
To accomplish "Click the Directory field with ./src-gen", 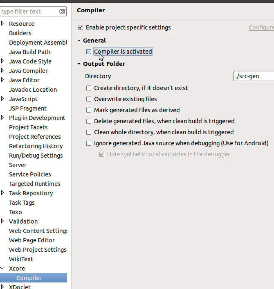I will [254, 76].
